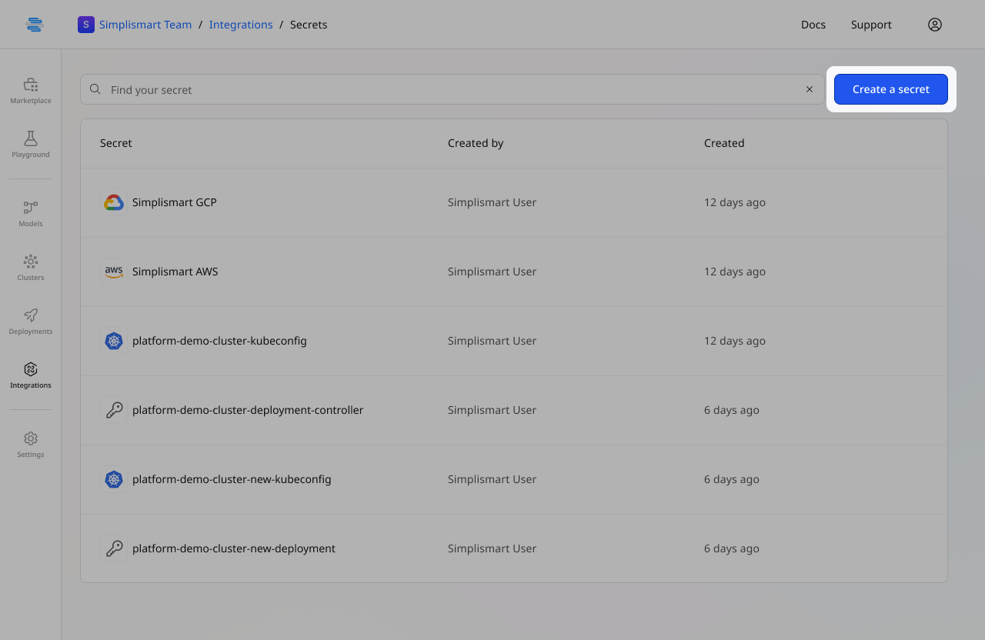Click Create a secret button
Image resolution: width=985 pixels, height=640 pixels.
click(x=891, y=89)
